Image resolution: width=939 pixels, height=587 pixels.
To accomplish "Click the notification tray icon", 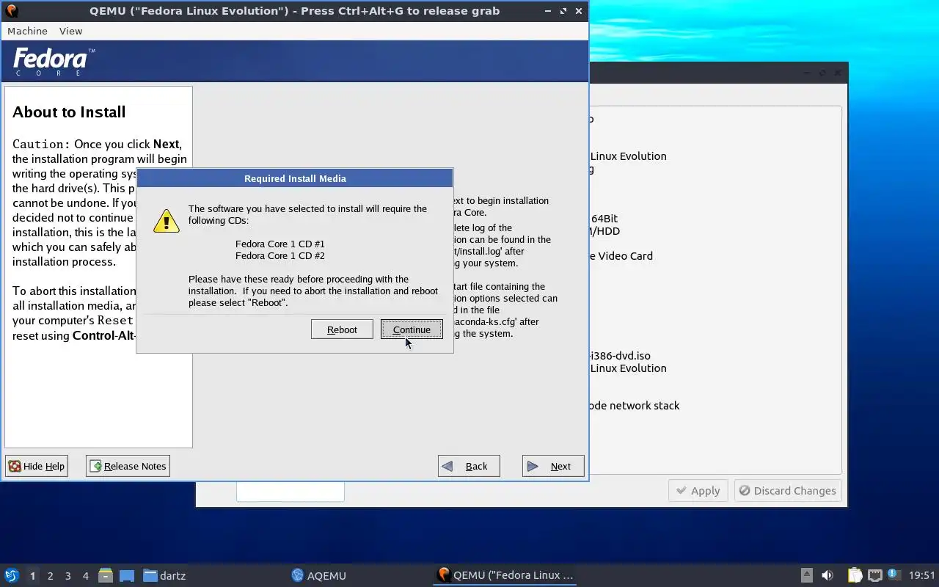I will [x=894, y=575].
